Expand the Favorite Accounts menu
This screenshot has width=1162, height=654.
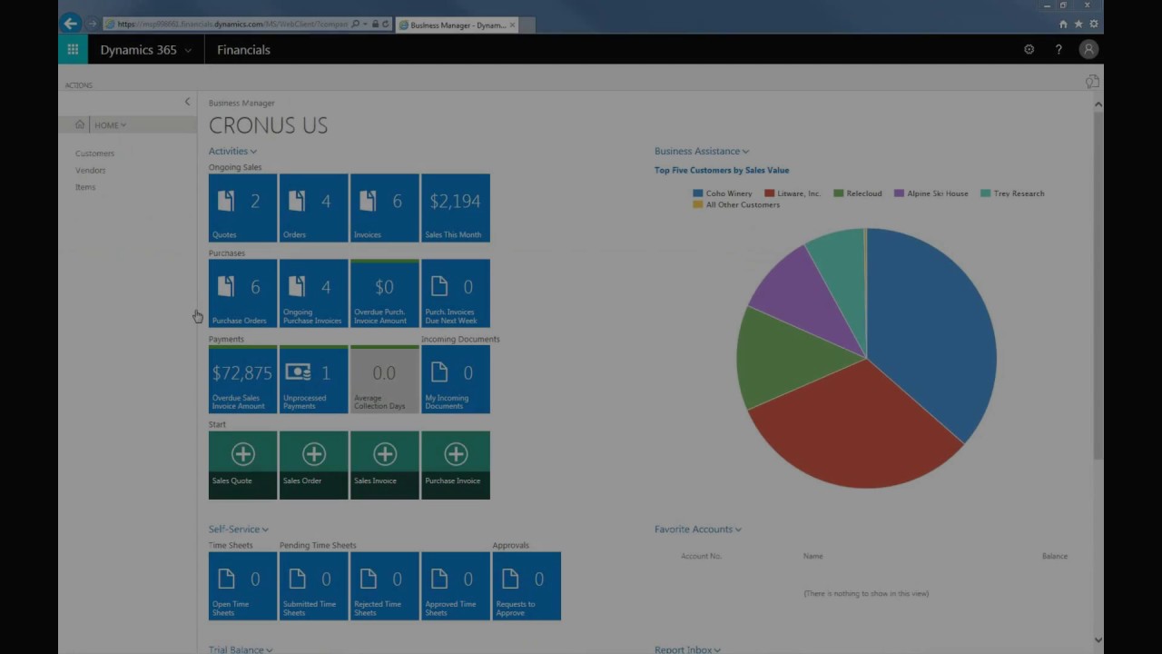(738, 530)
